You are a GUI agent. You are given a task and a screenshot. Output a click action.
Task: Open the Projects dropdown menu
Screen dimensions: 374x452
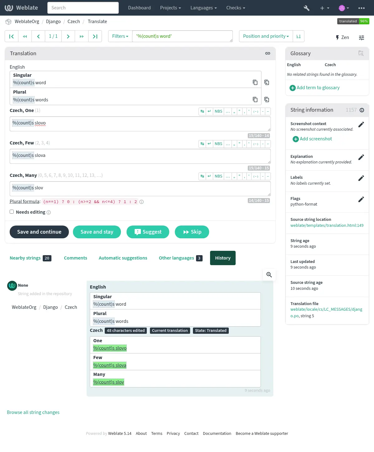170,8
